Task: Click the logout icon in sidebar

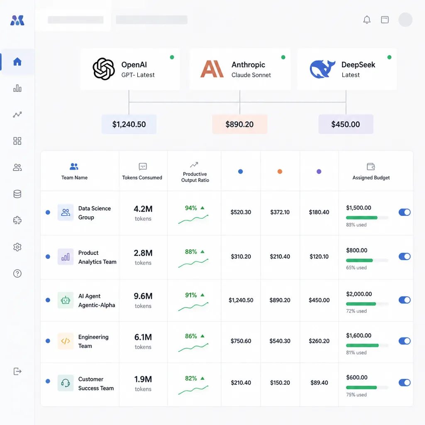Action: point(17,371)
